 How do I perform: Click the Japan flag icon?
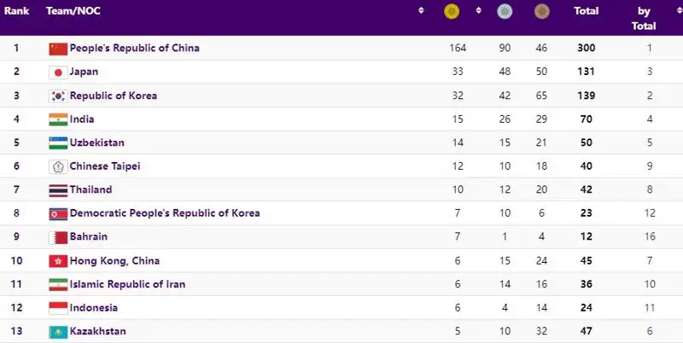pos(58,73)
